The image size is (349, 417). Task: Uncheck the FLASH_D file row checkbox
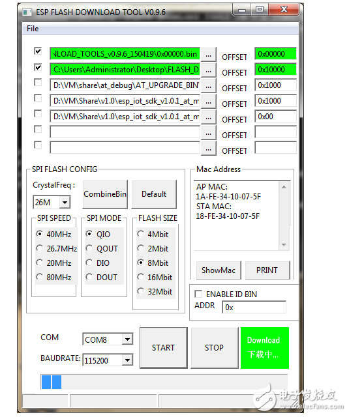38,67
